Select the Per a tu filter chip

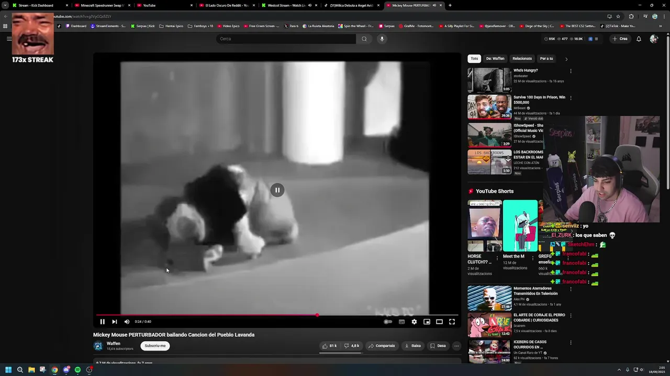click(x=546, y=58)
